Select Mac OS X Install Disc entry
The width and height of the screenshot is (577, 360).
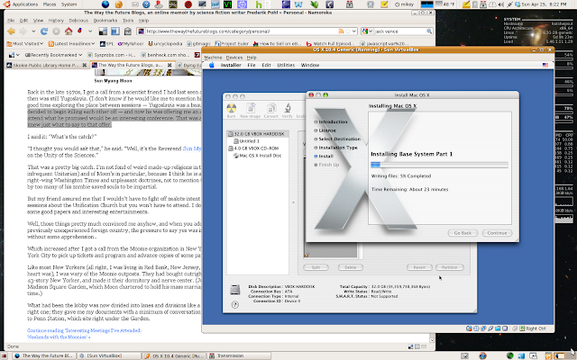[258, 156]
